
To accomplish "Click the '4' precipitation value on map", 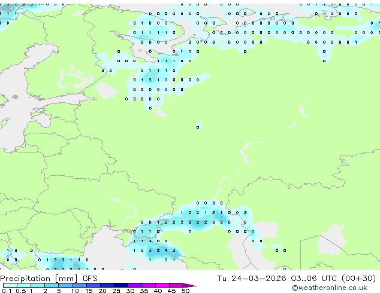I will [x=166, y=251].
